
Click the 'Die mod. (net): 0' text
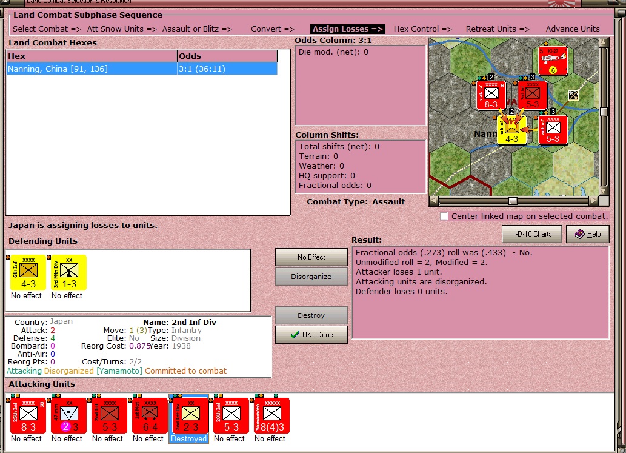tap(333, 52)
